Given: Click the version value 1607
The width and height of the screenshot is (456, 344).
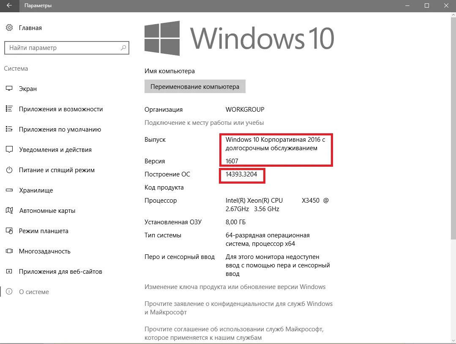Looking at the screenshot, I should tap(232, 161).
